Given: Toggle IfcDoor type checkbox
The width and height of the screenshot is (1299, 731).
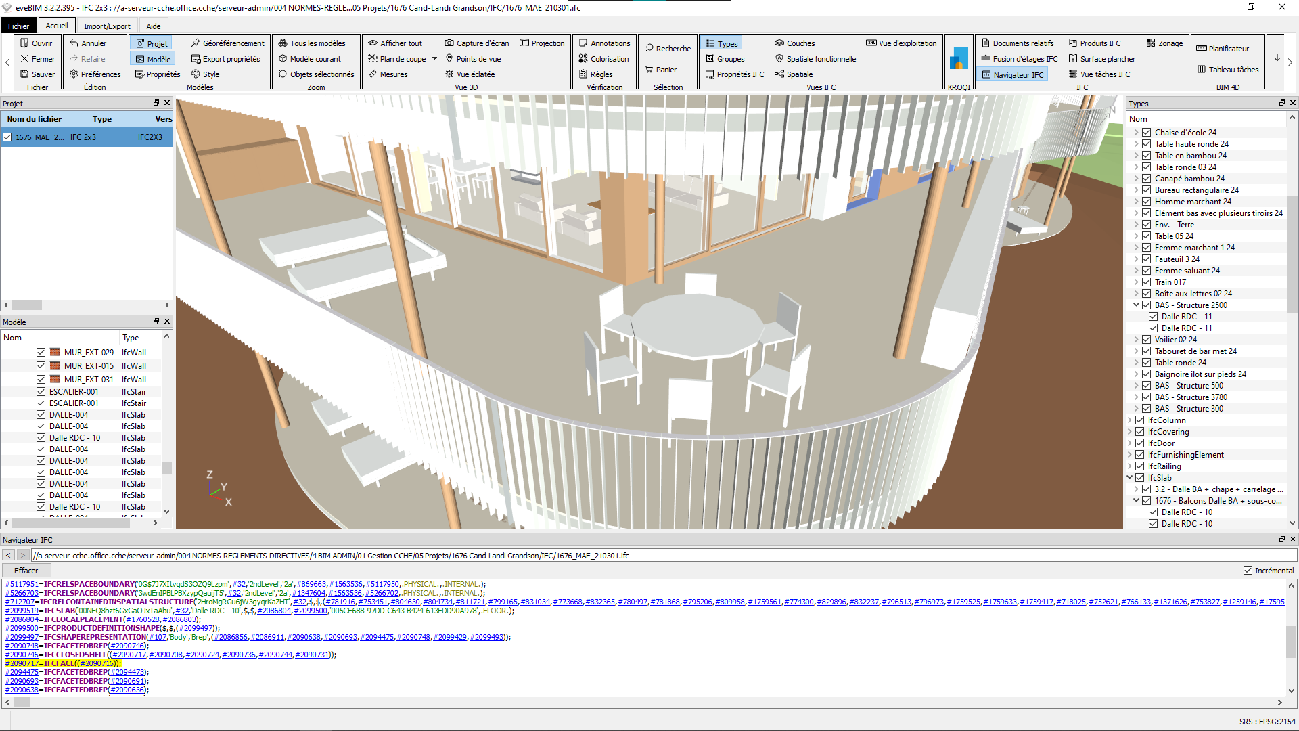Looking at the screenshot, I should click(1140, 443).
